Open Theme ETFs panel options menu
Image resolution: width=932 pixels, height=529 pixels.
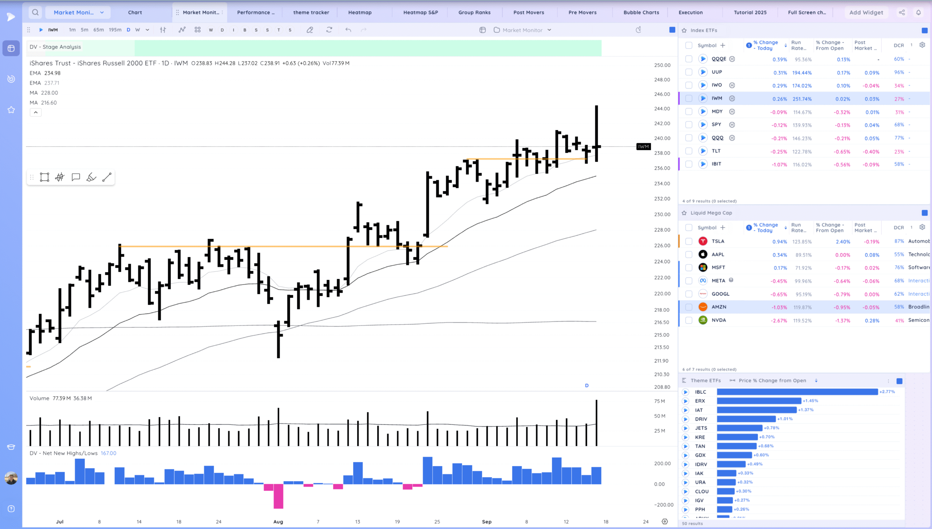888,381
